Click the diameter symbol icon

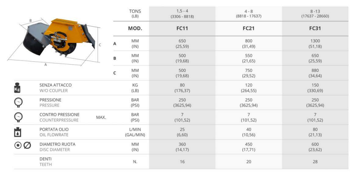click(x=27, y=146)
